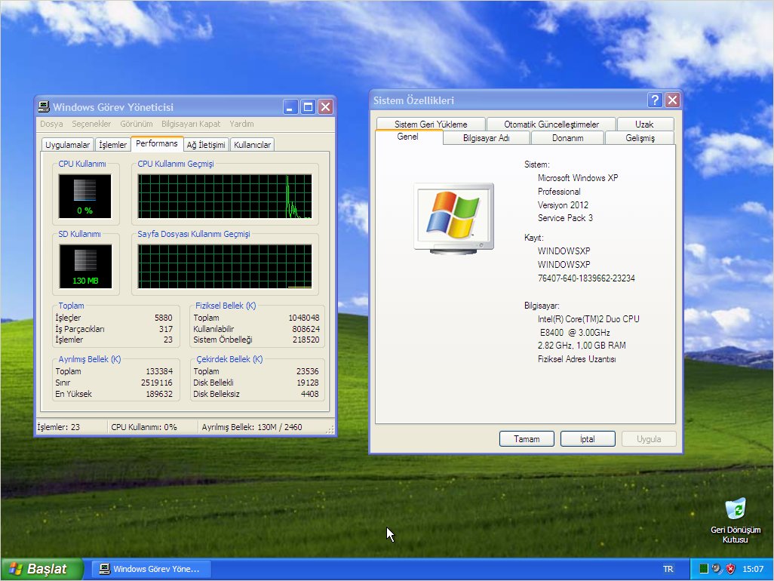Screen dimensions: 774x581
Task: Click the Sayfa Dosyası Kullanımı Geçmişi graph
Action: (225, 266)
